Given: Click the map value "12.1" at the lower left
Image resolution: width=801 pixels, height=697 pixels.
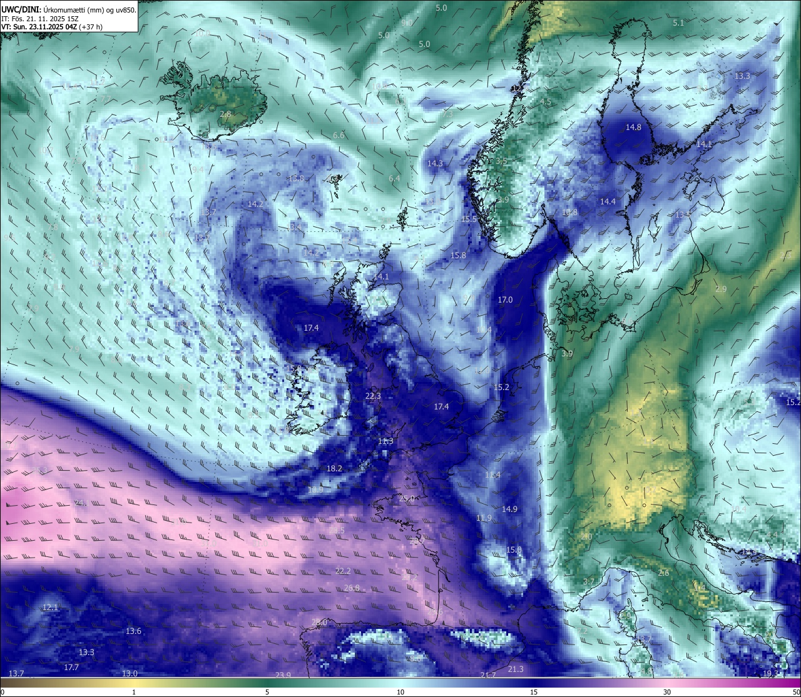Looking at the screenshot, I should [50, 608].
